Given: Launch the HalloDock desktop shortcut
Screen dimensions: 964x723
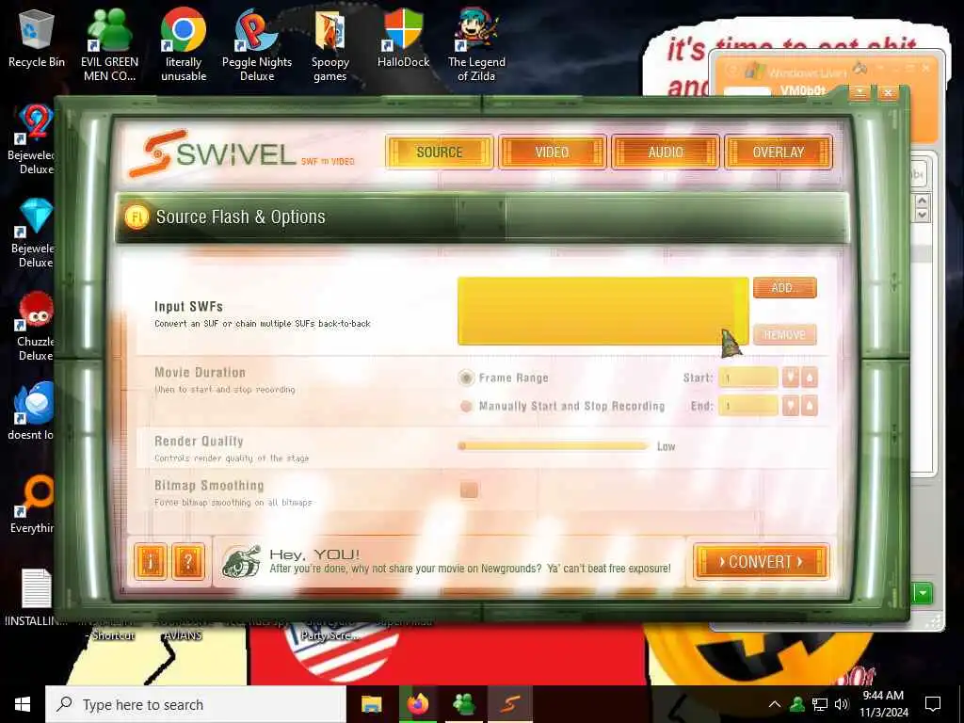Looking at the screenshot, I should coord(403,40).
